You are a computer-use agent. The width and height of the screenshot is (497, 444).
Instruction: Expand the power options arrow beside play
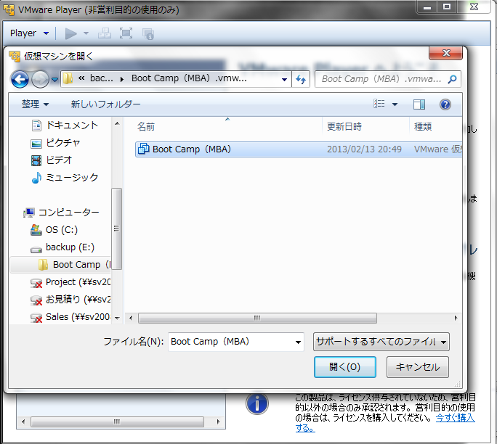(86, 33)
